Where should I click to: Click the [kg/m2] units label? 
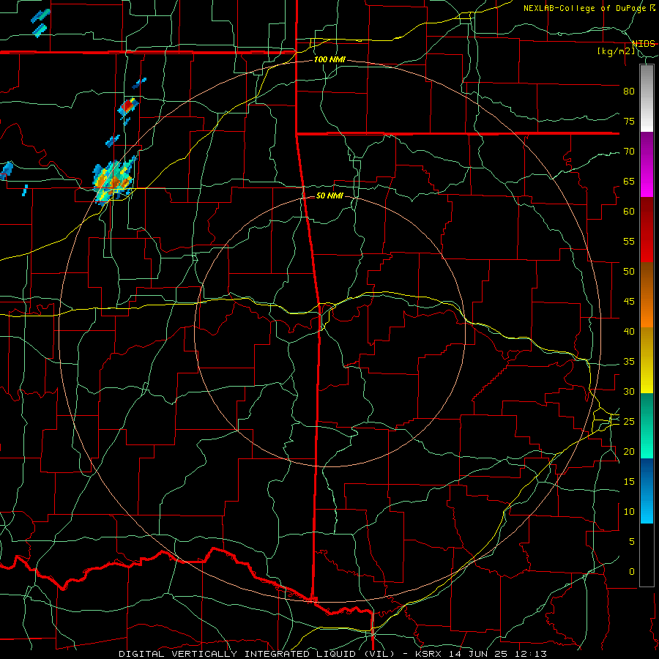[x=616, y=51]
